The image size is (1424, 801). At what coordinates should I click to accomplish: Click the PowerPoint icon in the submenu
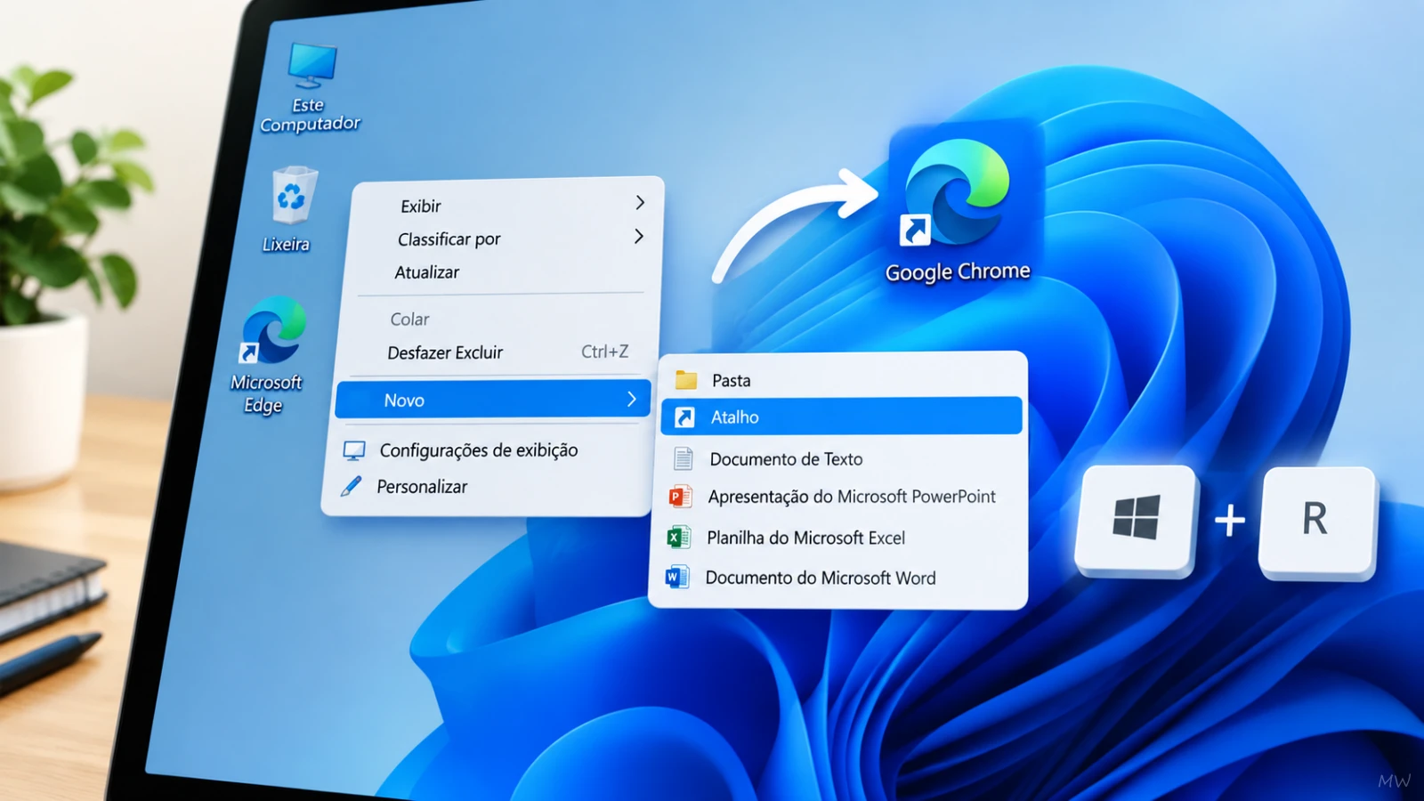coord(680,496)
